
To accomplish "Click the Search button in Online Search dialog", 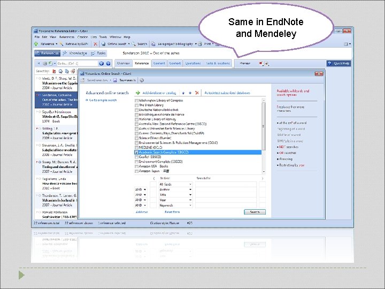I will click(x=255, y=212).
